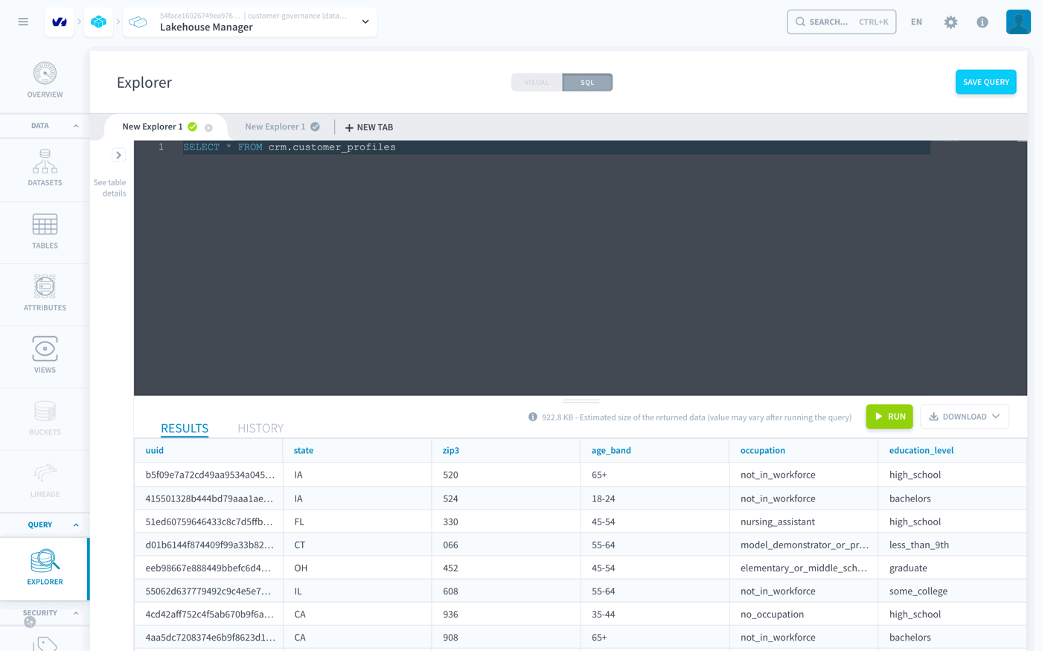Image resolution: width=1042 pixels, height=651 pixels.
Task: Change language with EN button
Action: [x=916, y=22]
